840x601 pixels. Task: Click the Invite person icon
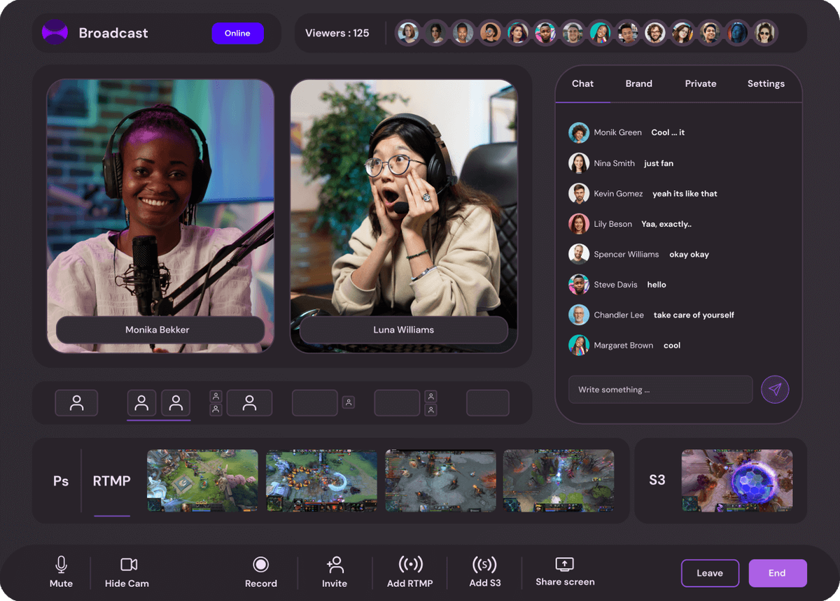[335, 565]
